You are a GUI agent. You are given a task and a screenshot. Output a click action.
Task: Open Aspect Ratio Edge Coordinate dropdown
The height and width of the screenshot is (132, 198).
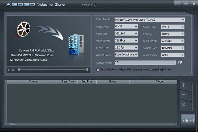coord(126,55)
